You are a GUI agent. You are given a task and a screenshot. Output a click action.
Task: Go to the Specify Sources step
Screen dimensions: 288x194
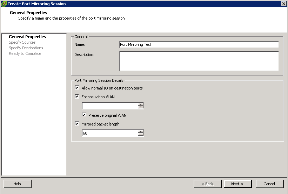pyautogui.click(x=22, y=42)
